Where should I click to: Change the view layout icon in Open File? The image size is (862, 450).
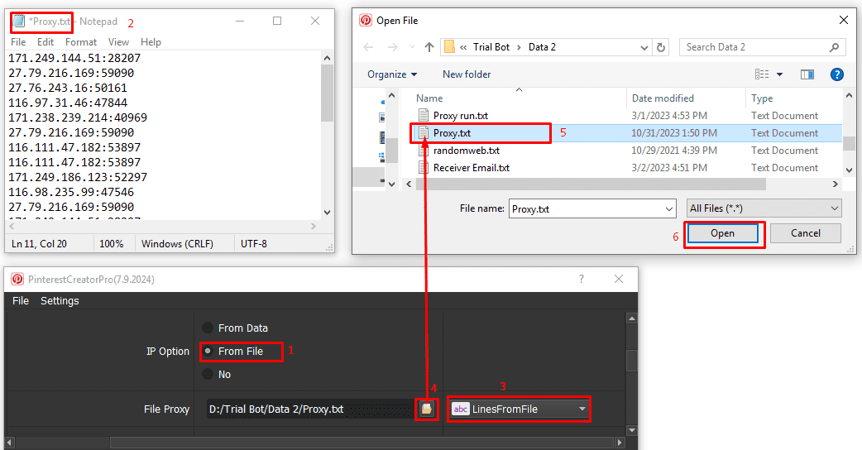pos(762,74)
